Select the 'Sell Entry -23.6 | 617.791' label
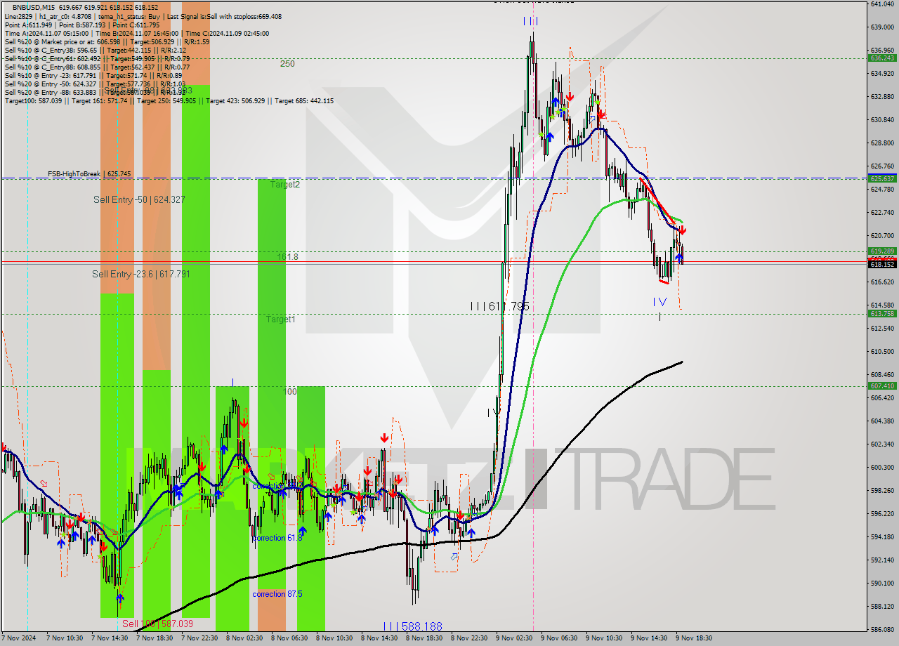 (x=141, y=274)
